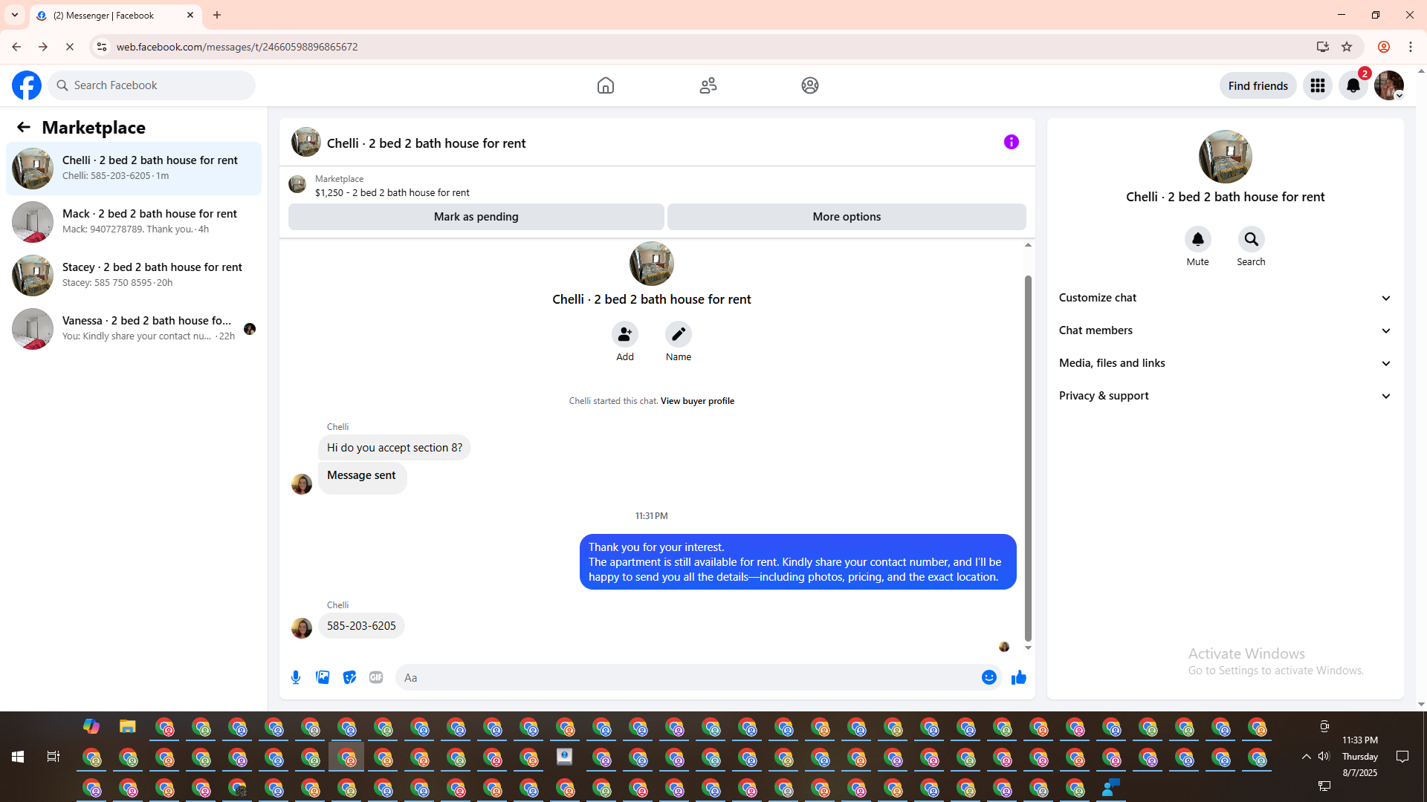Expand the Customize chat section
The height and width of the screenshot is (802, 1427).
pyautogui.click(x=1225, y=298)
